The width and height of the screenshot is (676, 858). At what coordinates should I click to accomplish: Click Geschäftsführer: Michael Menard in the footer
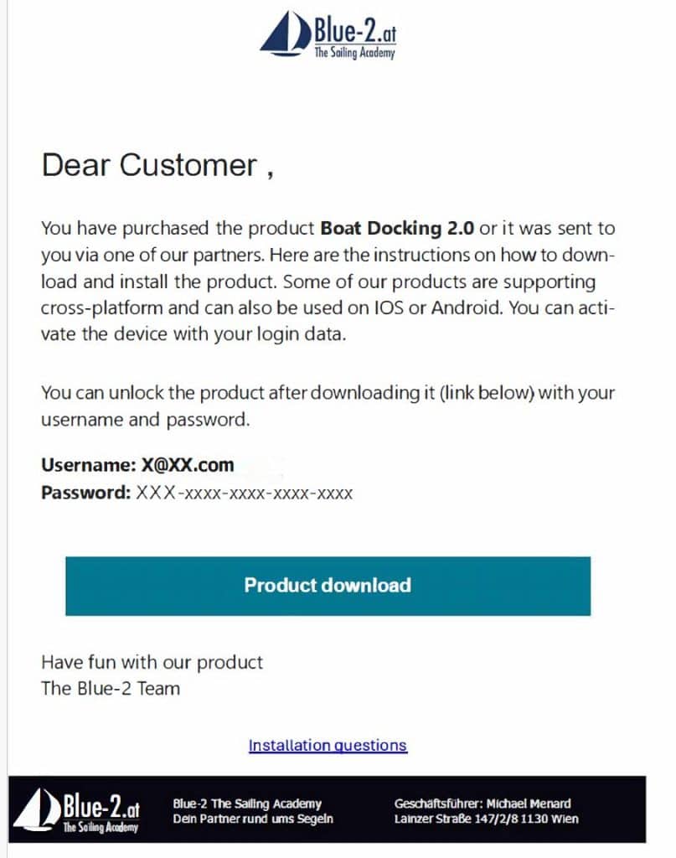click(482, 804)
